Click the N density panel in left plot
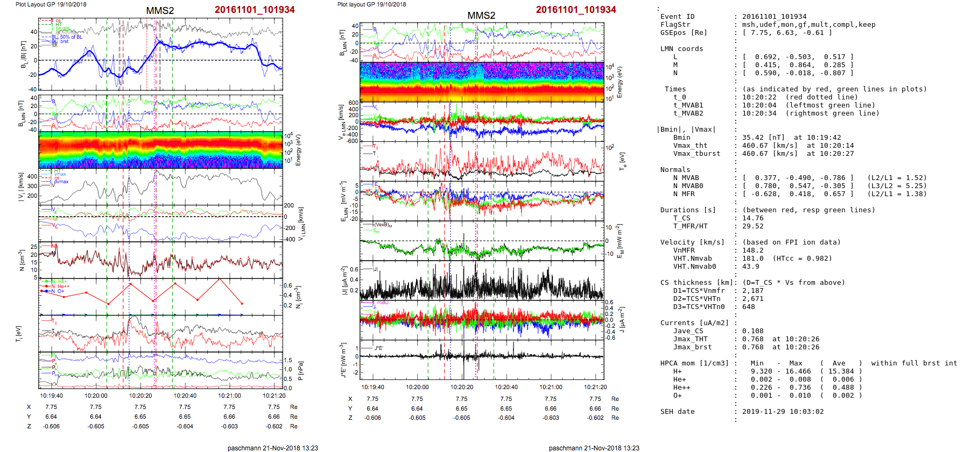 (x=160, y=260)
